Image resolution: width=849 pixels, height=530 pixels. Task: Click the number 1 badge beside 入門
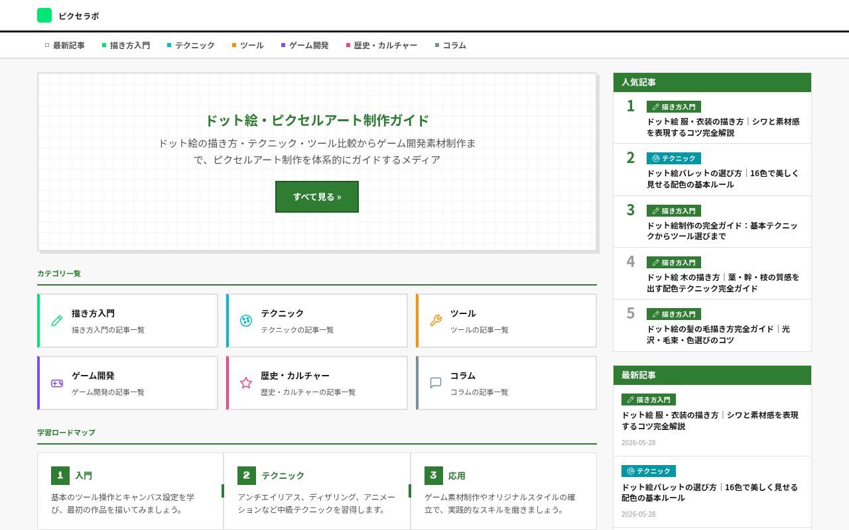coord(60,476)
